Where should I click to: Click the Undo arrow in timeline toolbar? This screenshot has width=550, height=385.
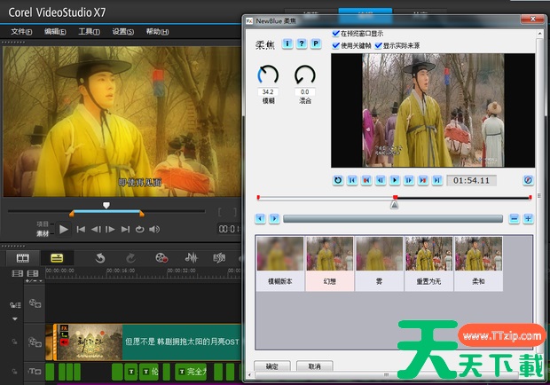pos(100,258)
